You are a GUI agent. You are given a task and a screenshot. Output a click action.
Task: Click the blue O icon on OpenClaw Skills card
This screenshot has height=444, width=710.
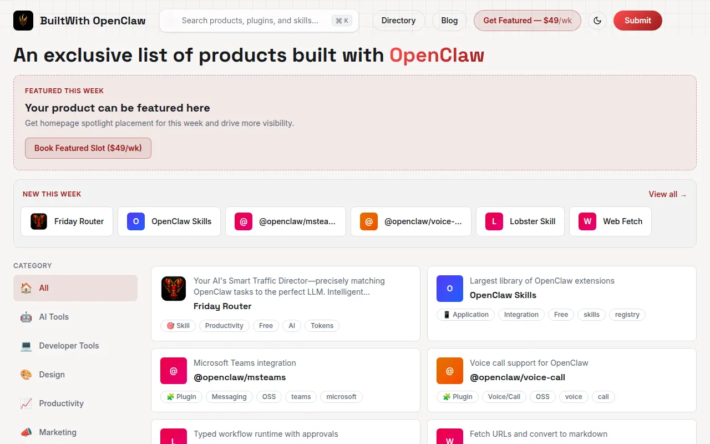click(x=450, y=289)
